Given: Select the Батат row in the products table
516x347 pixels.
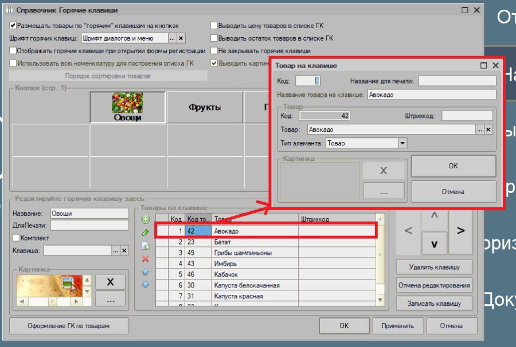Looking at the screenshot, I should click(266, 242).
